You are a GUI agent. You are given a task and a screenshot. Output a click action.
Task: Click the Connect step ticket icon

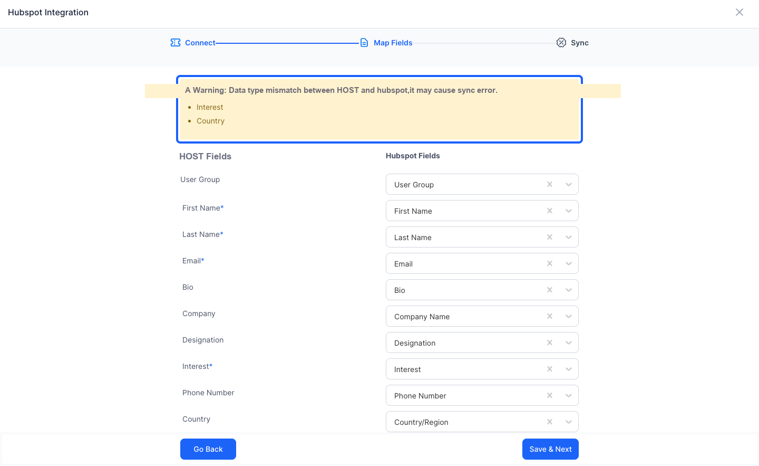176,43
